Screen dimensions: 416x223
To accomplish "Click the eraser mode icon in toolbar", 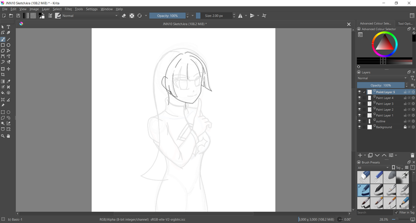I will [x=124, y=16].
